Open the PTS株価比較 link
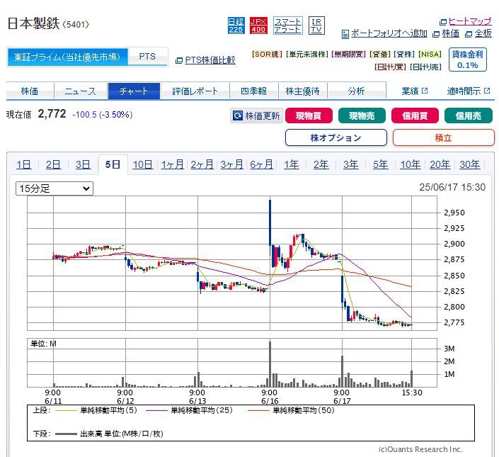Screen dimensions: 499x457 point(210,60)
